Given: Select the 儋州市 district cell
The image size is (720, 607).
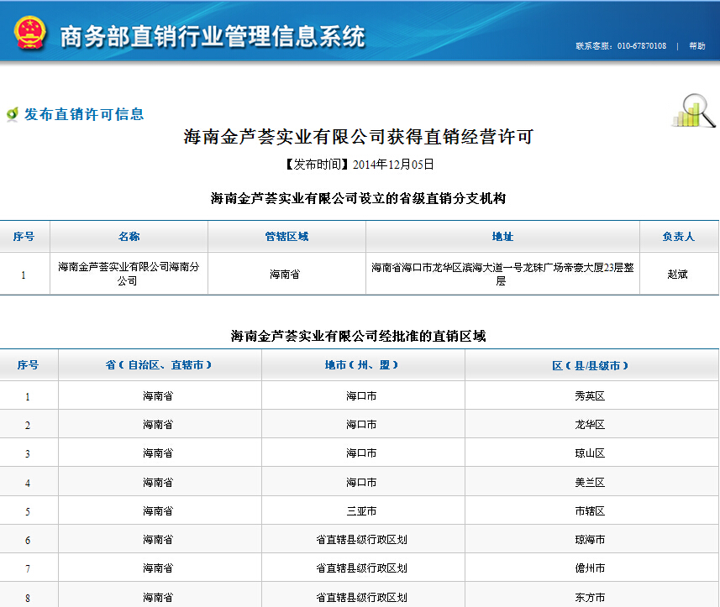Looking at the screenshot, I should tap(590, 568).
